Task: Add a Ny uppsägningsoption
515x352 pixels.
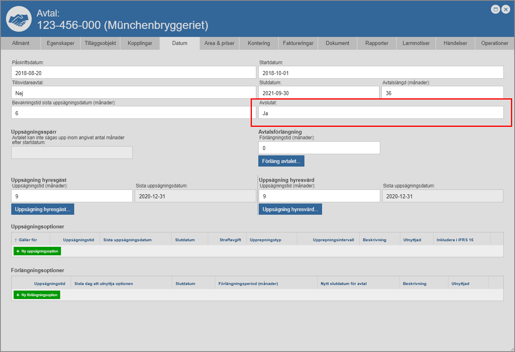Action: (x=37, y=251)
